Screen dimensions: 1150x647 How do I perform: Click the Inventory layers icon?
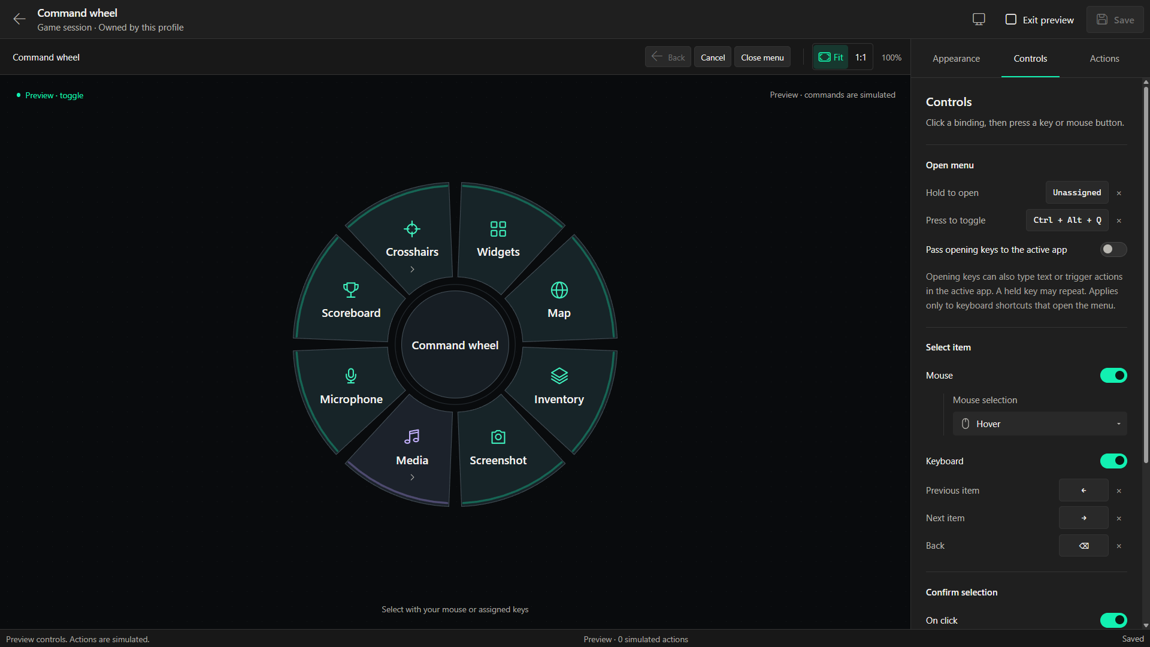pyautogui.click(x=559, y=376)
